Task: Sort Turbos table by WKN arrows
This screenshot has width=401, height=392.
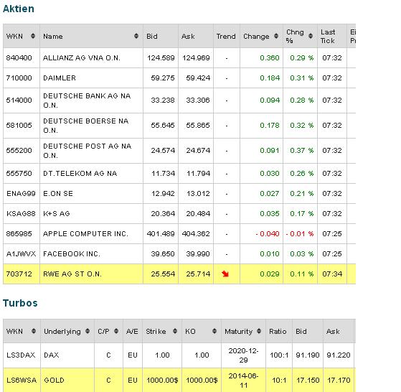Action: tap(34, 331)
